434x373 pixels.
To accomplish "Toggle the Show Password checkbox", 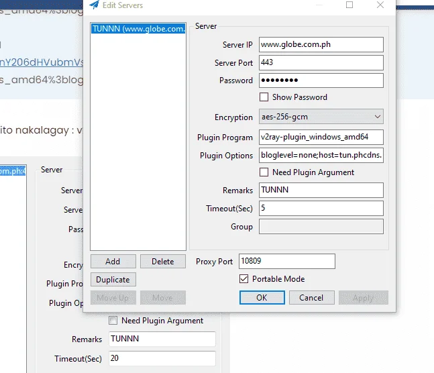I will coord(264,97).
